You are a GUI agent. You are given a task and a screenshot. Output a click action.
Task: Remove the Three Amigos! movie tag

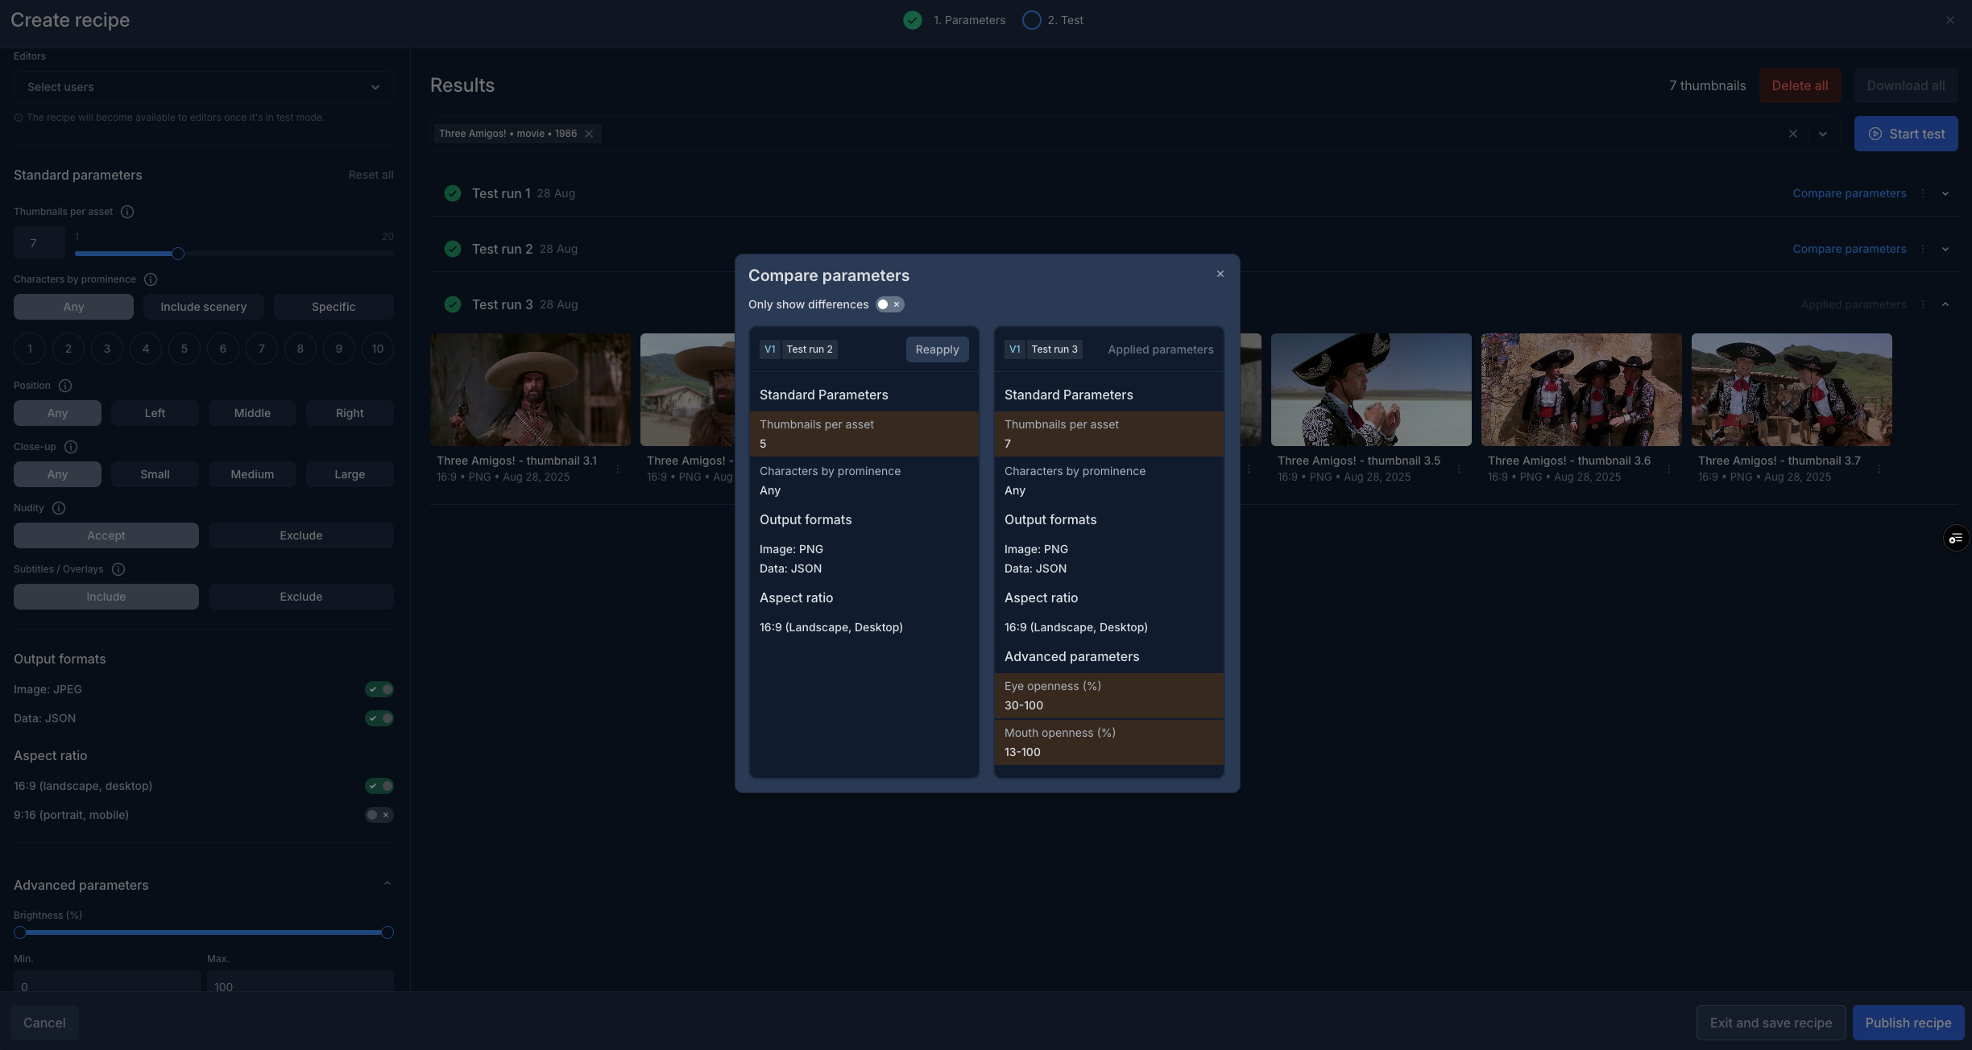point(589,134)
